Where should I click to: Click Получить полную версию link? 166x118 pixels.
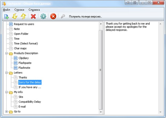click(85, 17)
